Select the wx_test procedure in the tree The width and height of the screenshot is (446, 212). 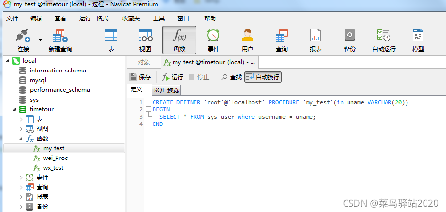(x=54, y=168)
